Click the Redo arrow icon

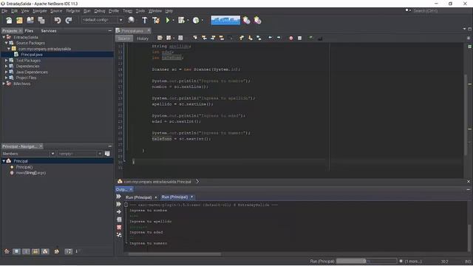(69, 20)
